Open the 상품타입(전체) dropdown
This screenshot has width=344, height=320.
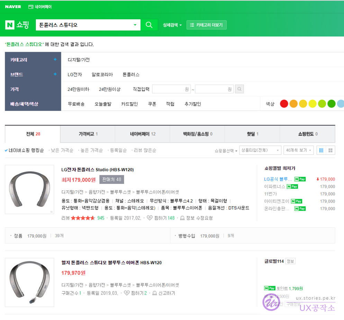260,150
